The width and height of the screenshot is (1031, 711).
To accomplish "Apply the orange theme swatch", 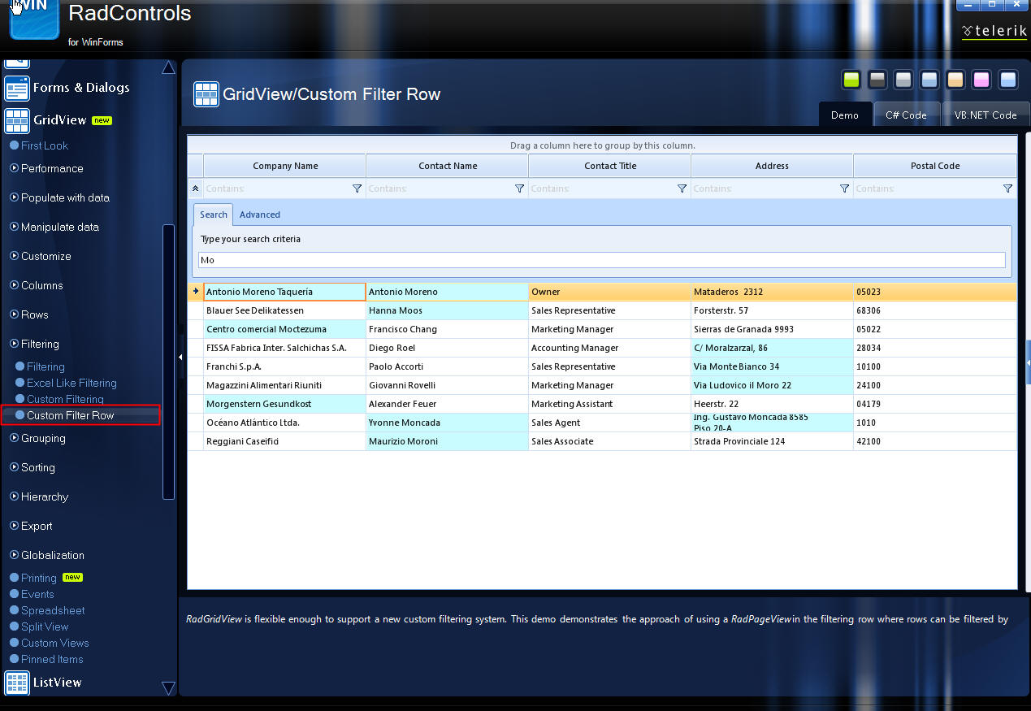I will [x=955, y=80].
